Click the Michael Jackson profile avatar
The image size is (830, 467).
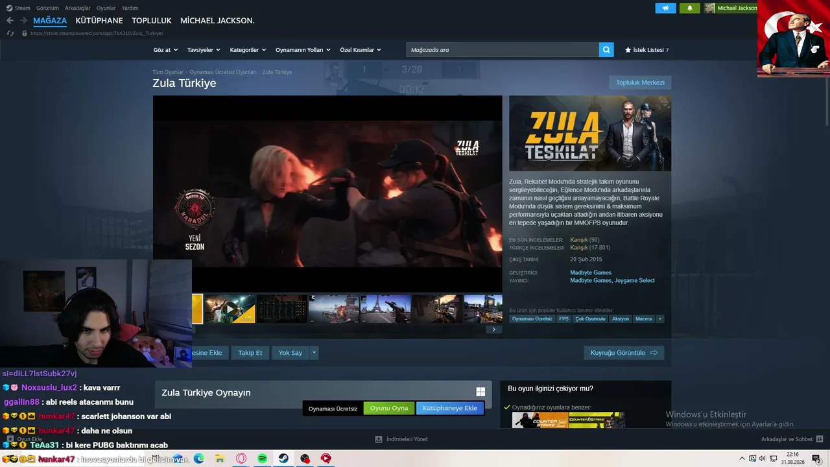click(x=709, y=8)
